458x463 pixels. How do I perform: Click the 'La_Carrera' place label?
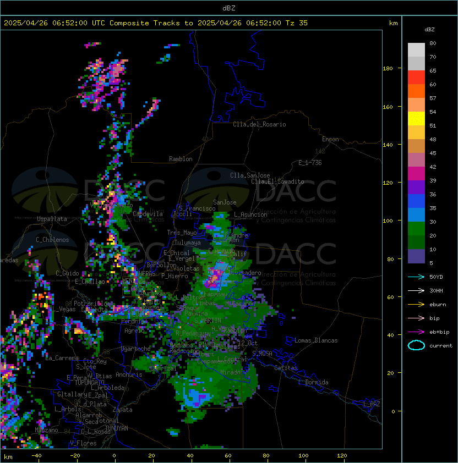tap(62, 358)
